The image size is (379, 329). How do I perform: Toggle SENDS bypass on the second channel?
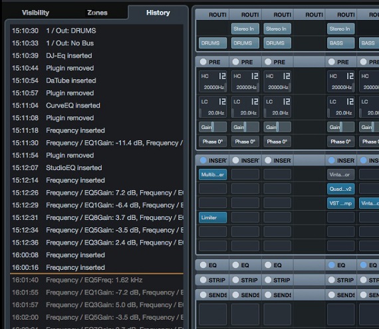pyautogui.click(x=235, y=294)
